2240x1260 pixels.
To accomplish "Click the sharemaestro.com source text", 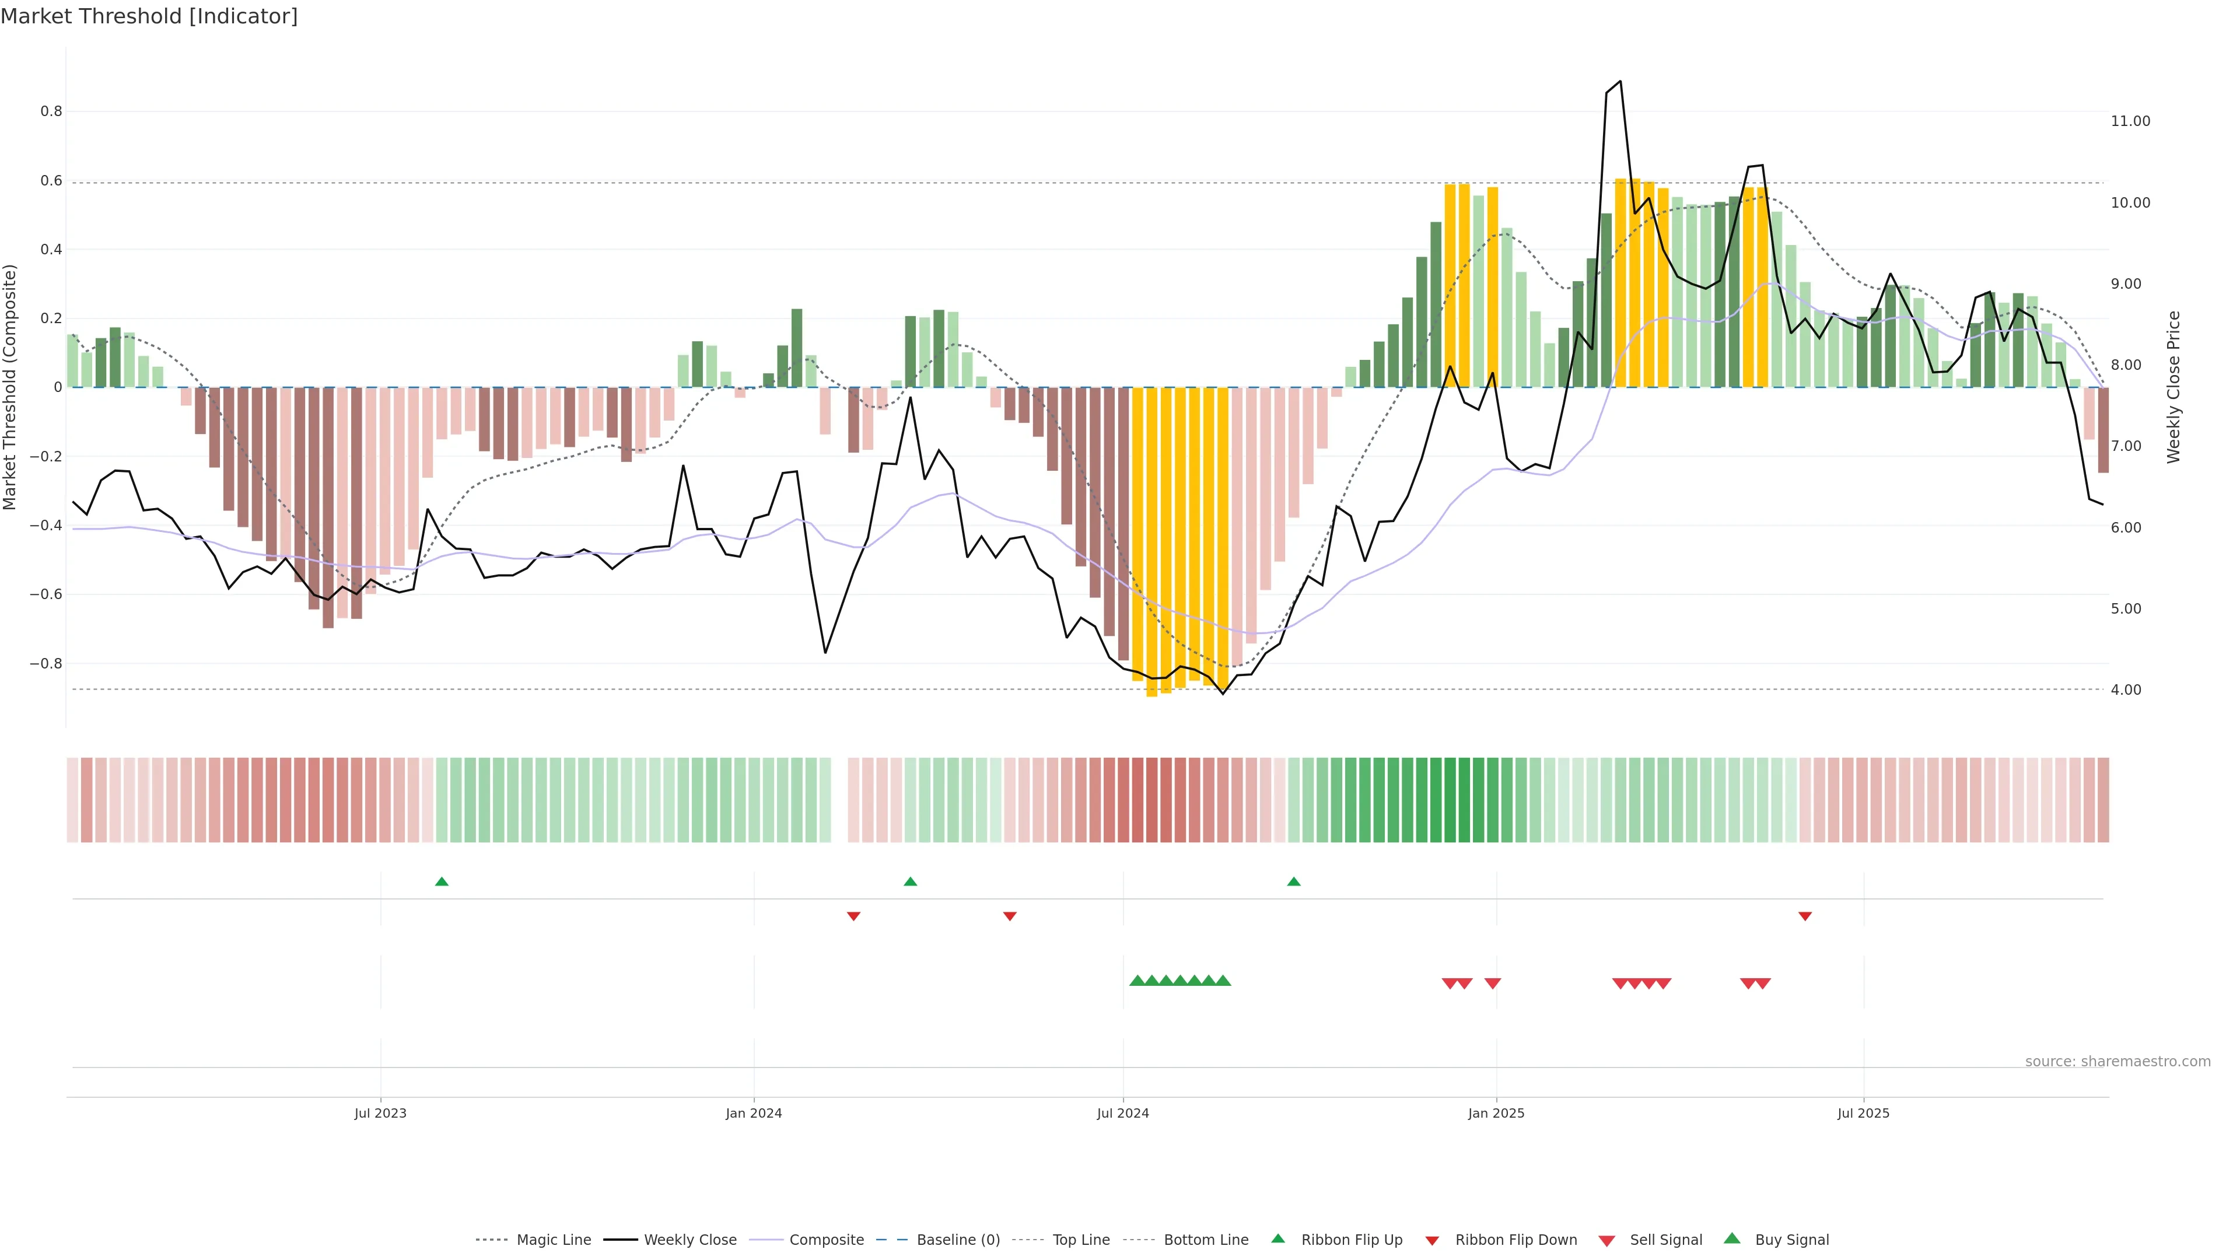I will (x=2117, y=1062).
